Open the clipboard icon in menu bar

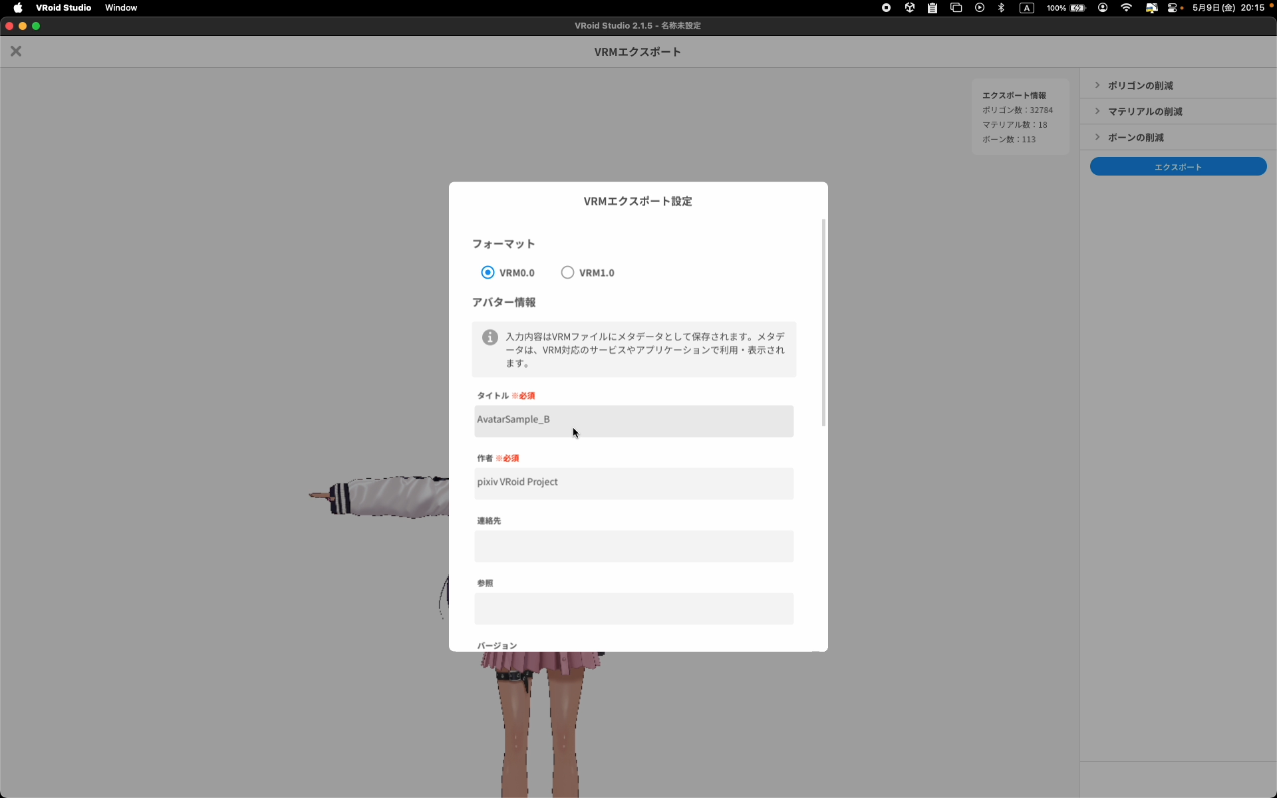tap(932, 8)
